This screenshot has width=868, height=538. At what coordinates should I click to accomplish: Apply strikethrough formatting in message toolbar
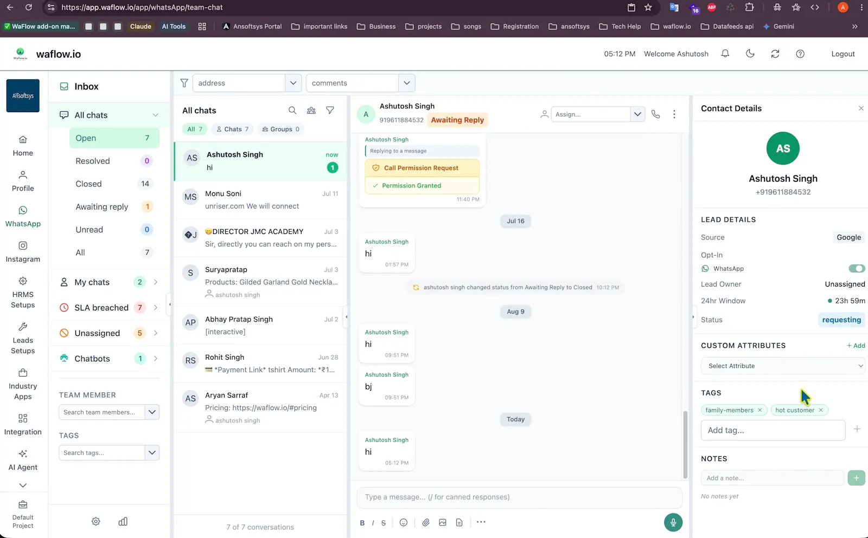coord(384,523)
